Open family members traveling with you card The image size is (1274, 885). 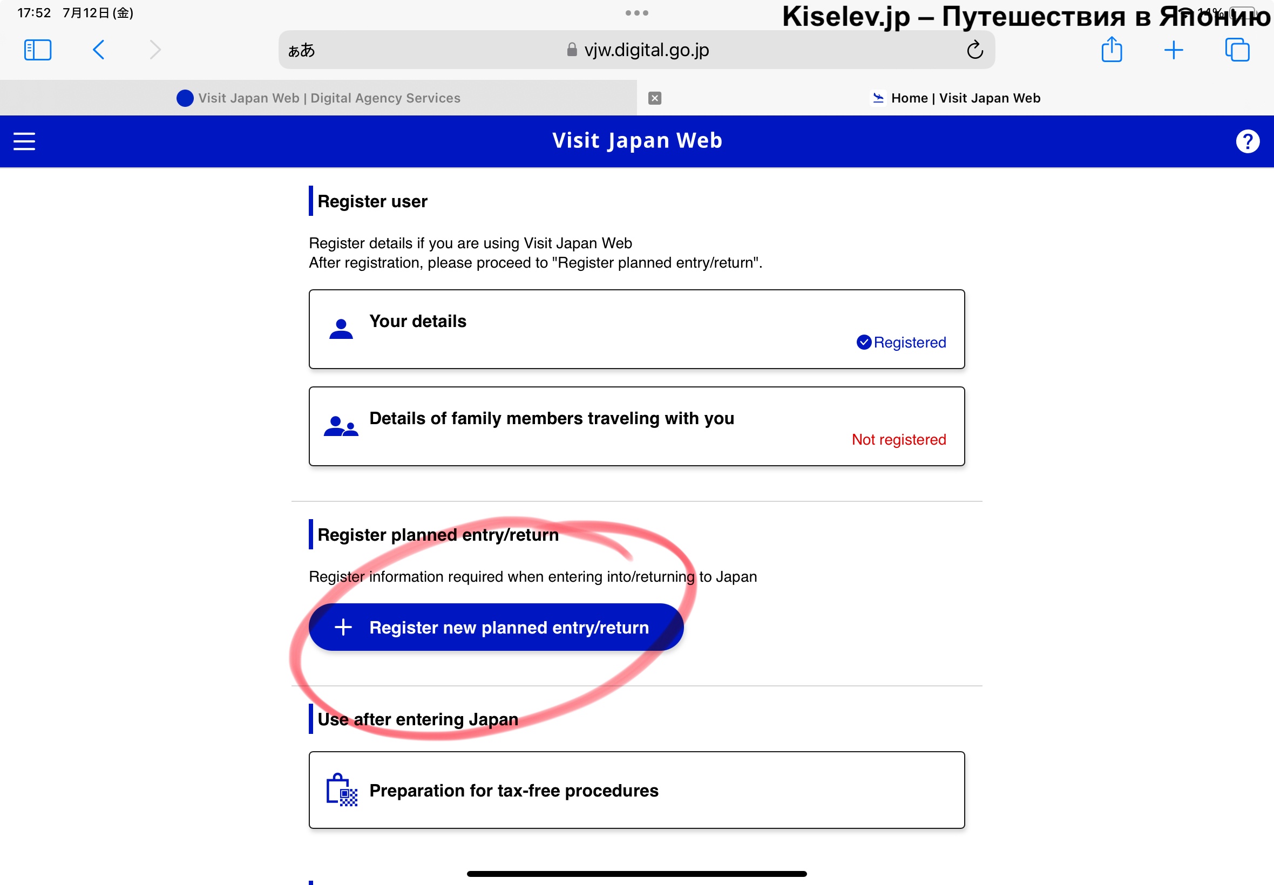point(636,426)
